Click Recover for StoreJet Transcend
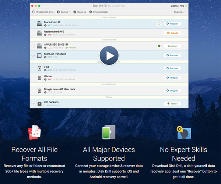 click(x=172, y=55)
